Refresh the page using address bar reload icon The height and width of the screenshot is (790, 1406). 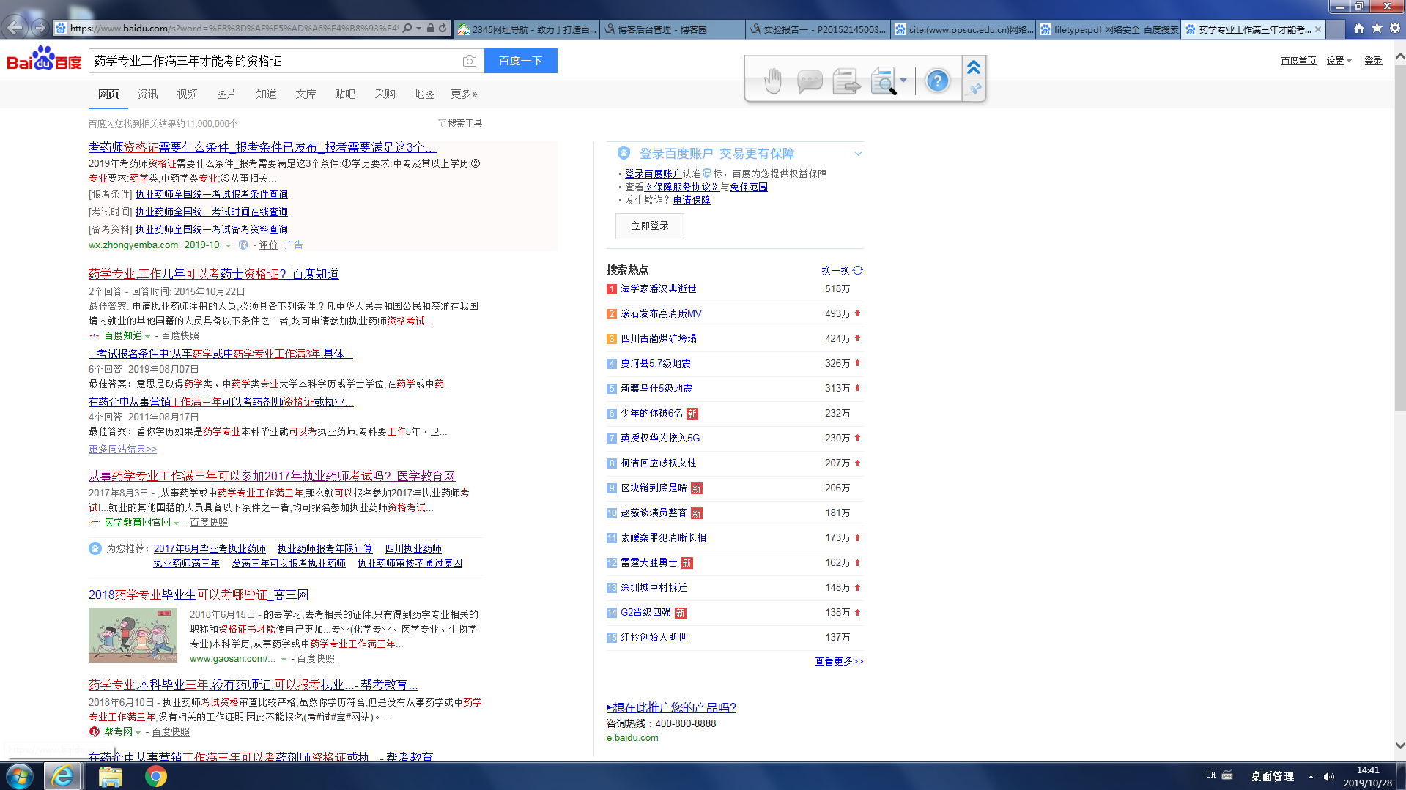(443, 29)
